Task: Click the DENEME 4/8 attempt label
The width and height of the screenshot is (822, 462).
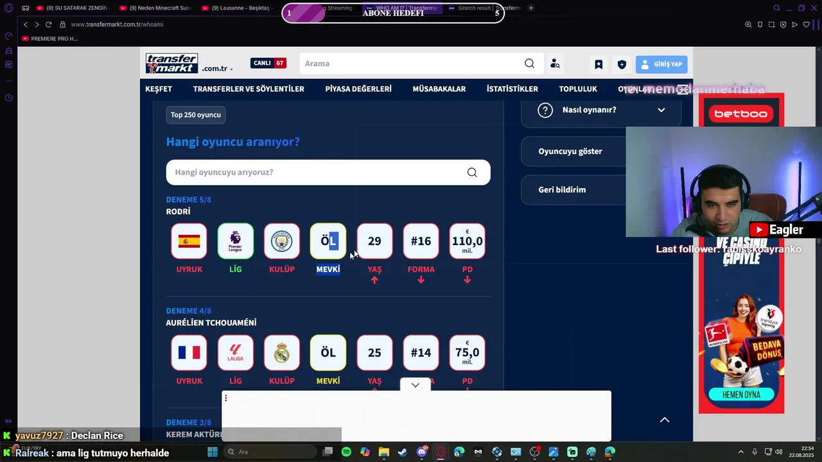Action: point(189,311)
